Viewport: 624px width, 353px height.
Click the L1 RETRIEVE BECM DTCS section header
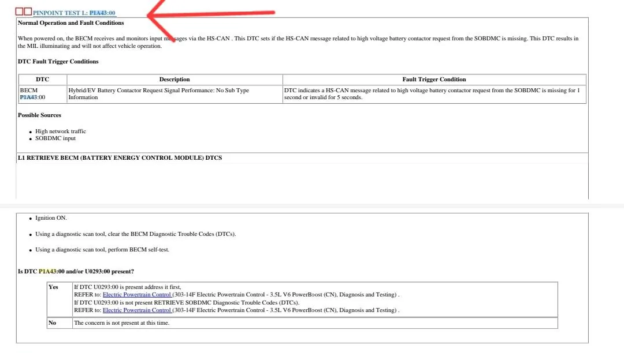(120, 157)
